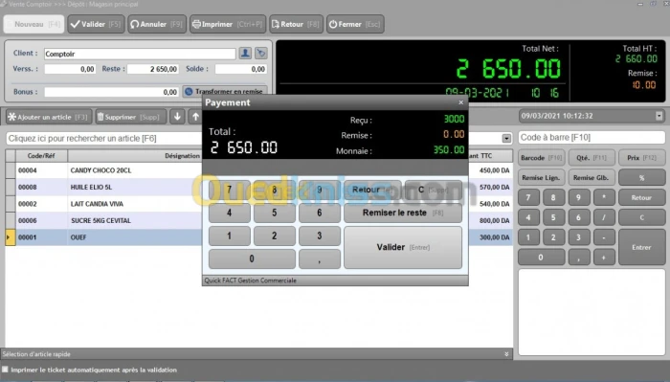Viewport: 670px width, 382px height.
Task: Click Remiser le reste [F8]
Action: point(403,213)
